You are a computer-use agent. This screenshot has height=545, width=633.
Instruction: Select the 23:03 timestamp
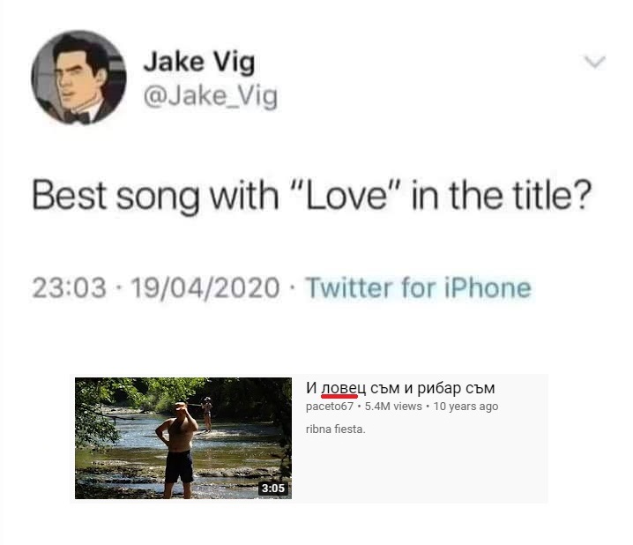point(69,287)
